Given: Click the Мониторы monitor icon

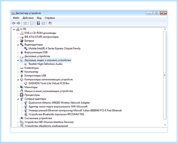Looking at the screenshot, I should click(22, 87).
